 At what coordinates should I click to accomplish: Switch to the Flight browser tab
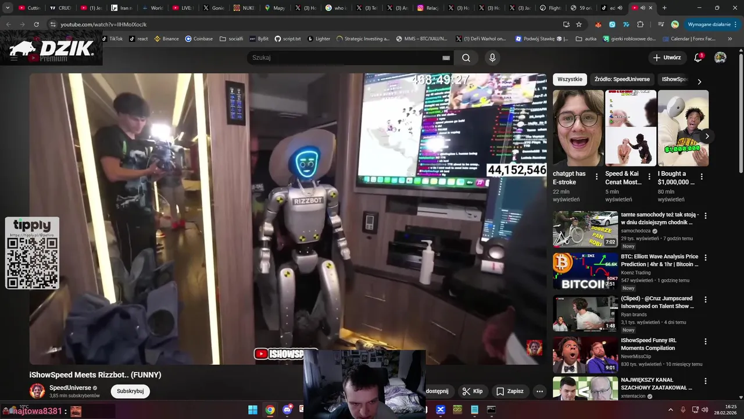[x=549, y=8]
